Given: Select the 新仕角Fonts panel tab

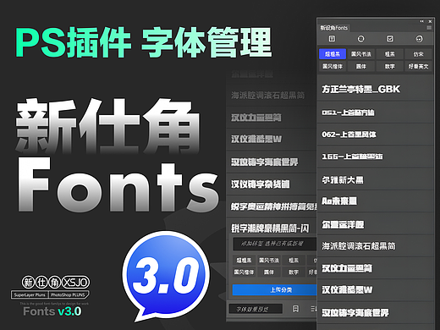Looking at the screenshot, I should pos(334,28).
